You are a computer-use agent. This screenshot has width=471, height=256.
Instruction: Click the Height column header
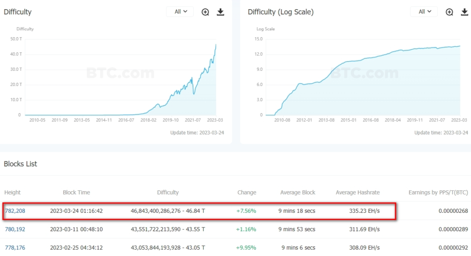[x=12, y=193]
